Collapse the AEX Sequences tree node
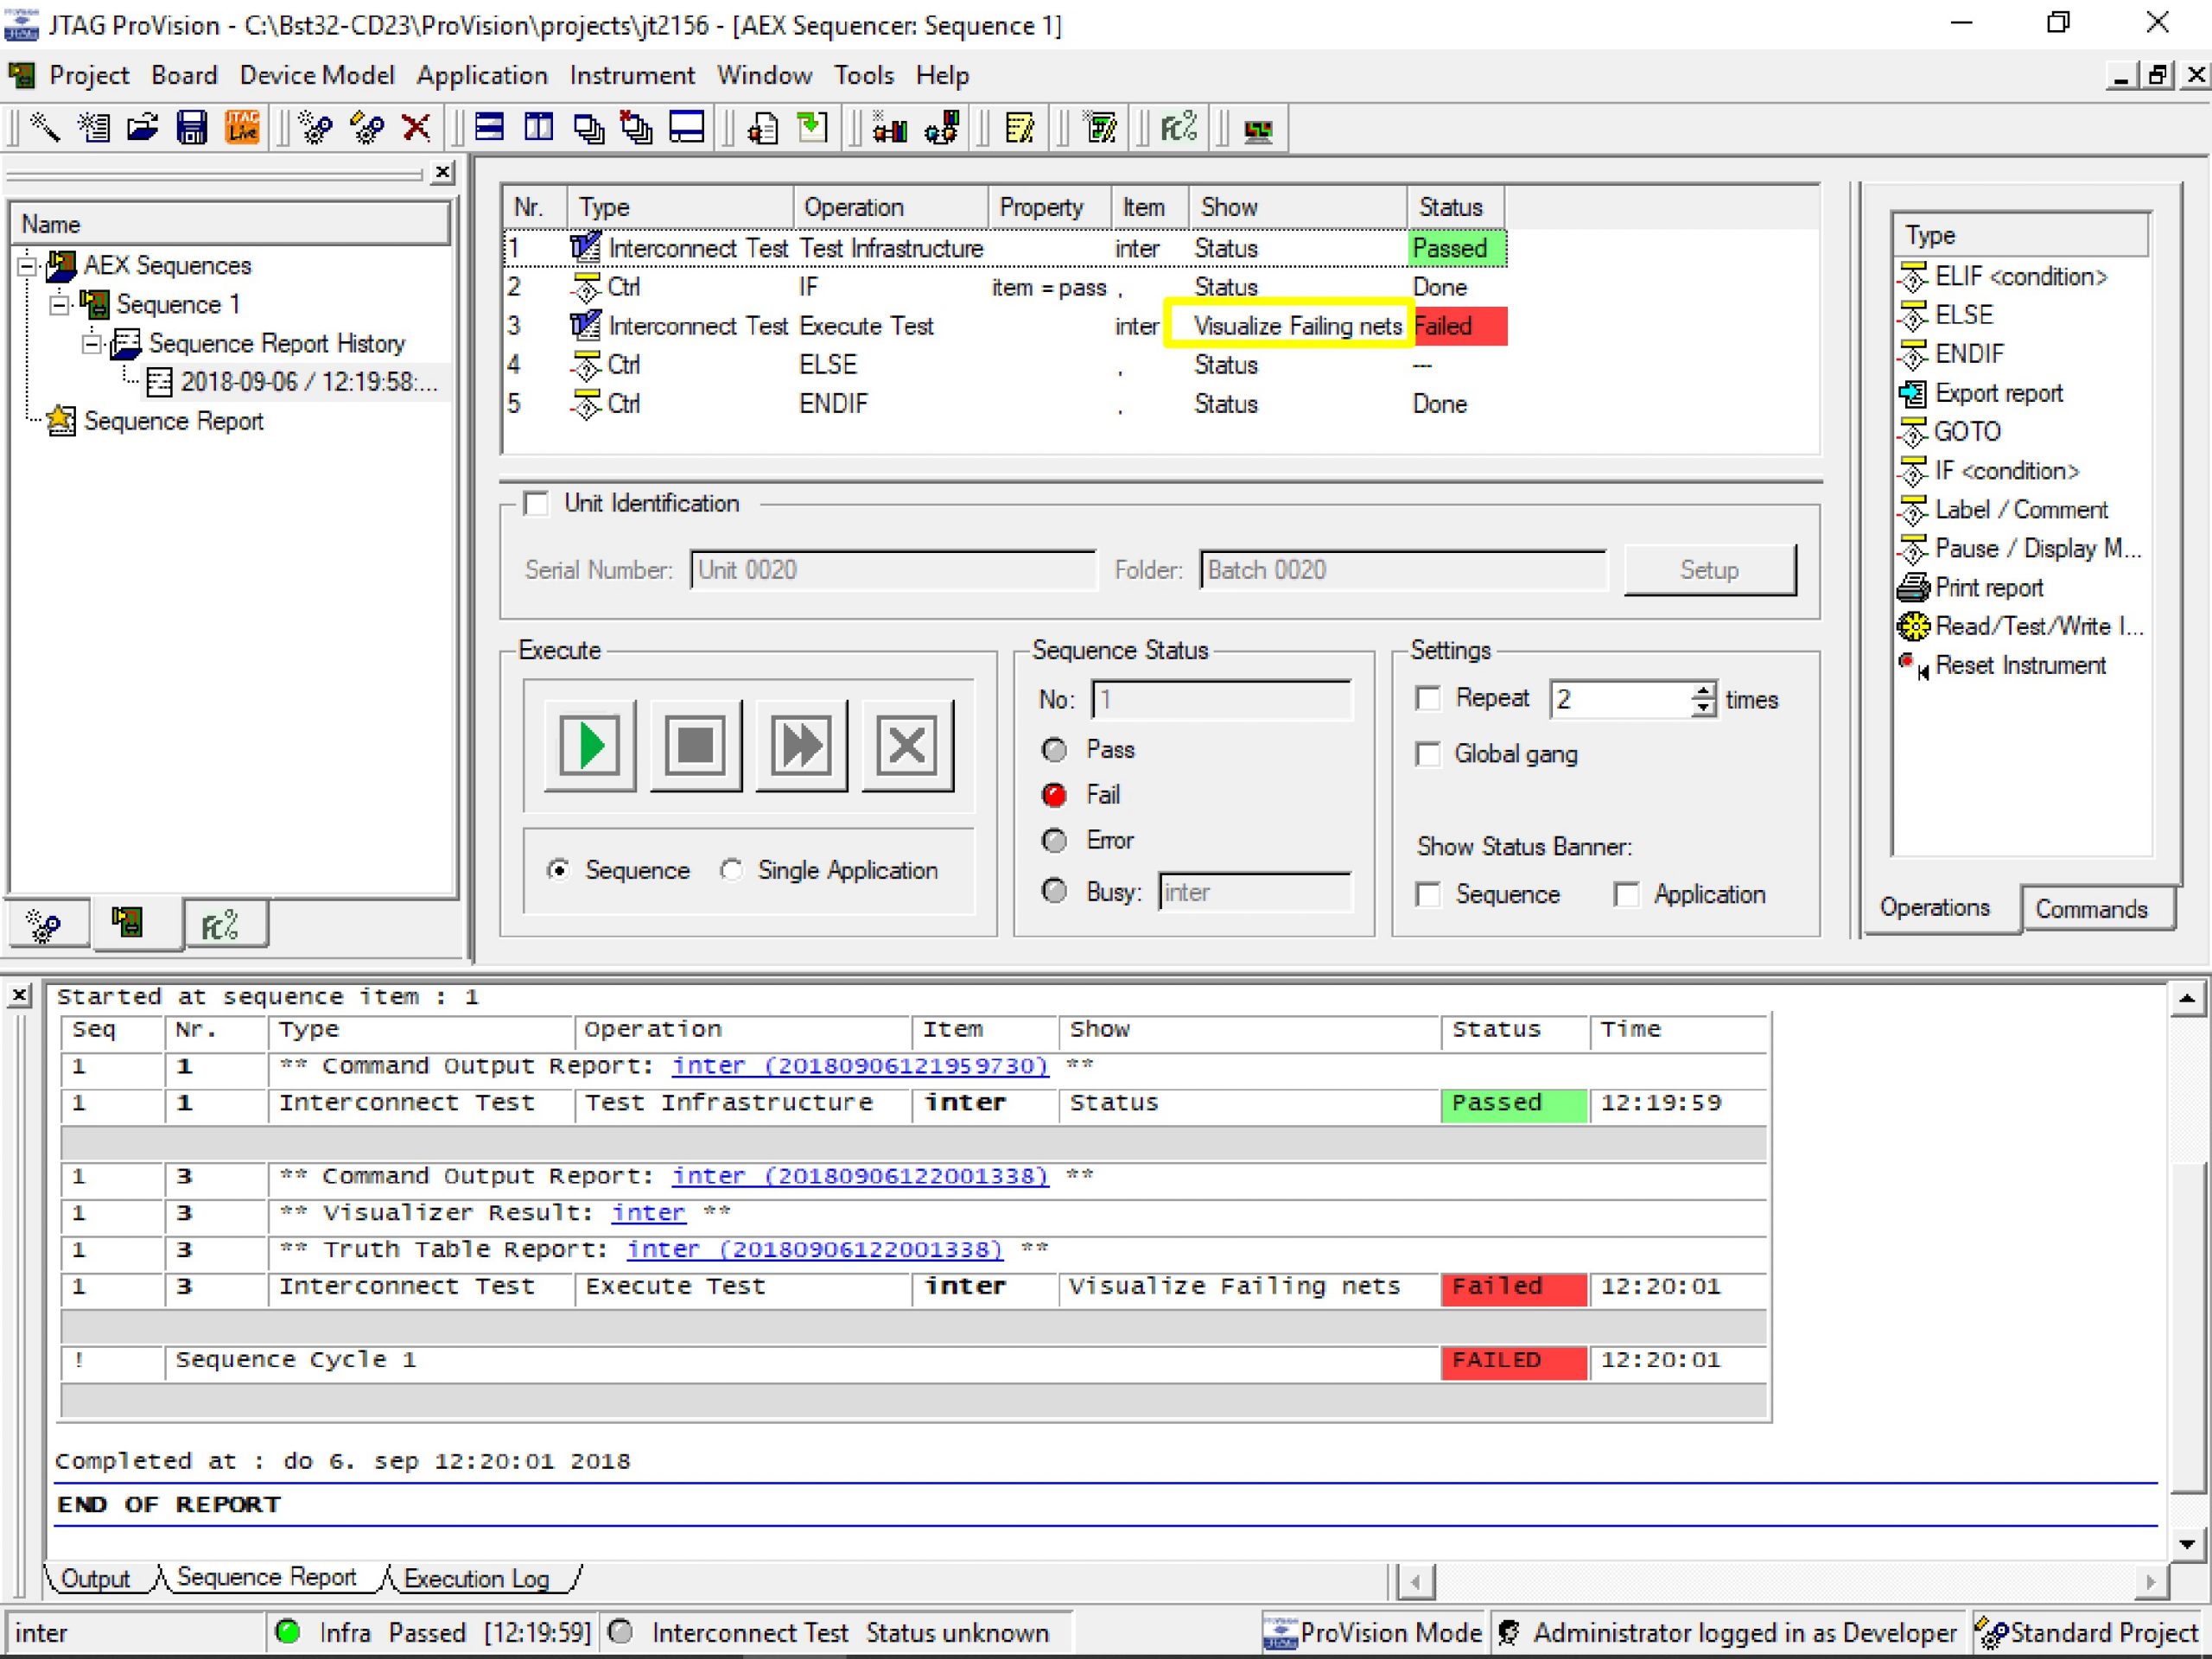The width and height of the screenshot is (2212, 1659). pyautogui.click(x=28, y=266)
